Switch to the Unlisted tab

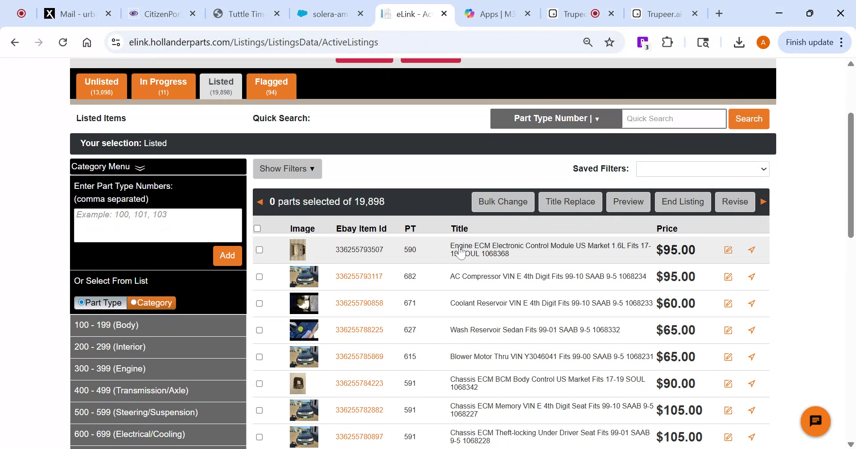(101, 86)
